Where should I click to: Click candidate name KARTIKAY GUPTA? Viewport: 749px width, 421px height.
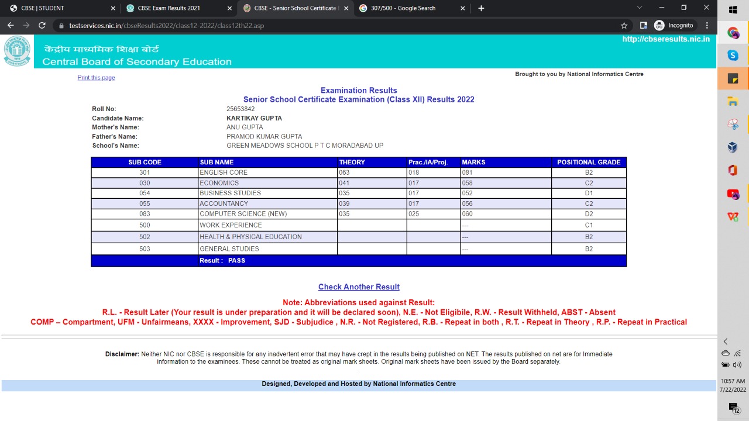254,118
